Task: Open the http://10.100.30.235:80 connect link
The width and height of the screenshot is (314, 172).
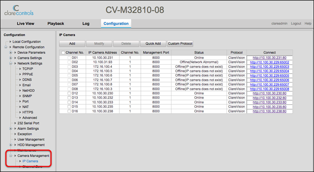Action: (269, 107)
